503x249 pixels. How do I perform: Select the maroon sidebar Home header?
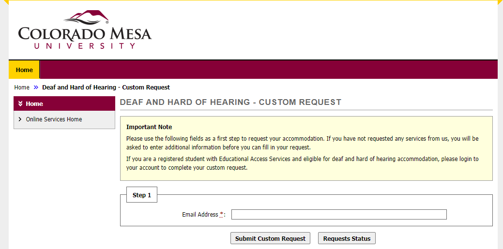pyautogui.click(x=64, y=103)
